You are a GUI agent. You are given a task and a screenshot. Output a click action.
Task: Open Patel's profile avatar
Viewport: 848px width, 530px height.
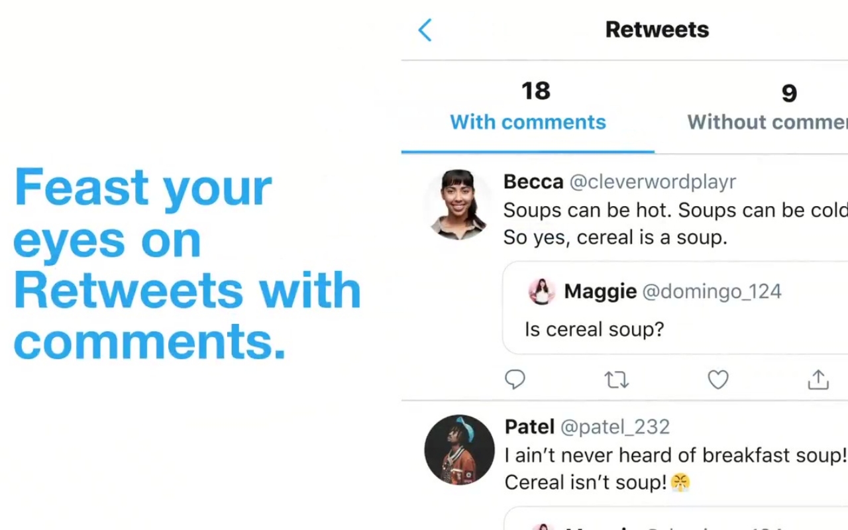[459, 449]
